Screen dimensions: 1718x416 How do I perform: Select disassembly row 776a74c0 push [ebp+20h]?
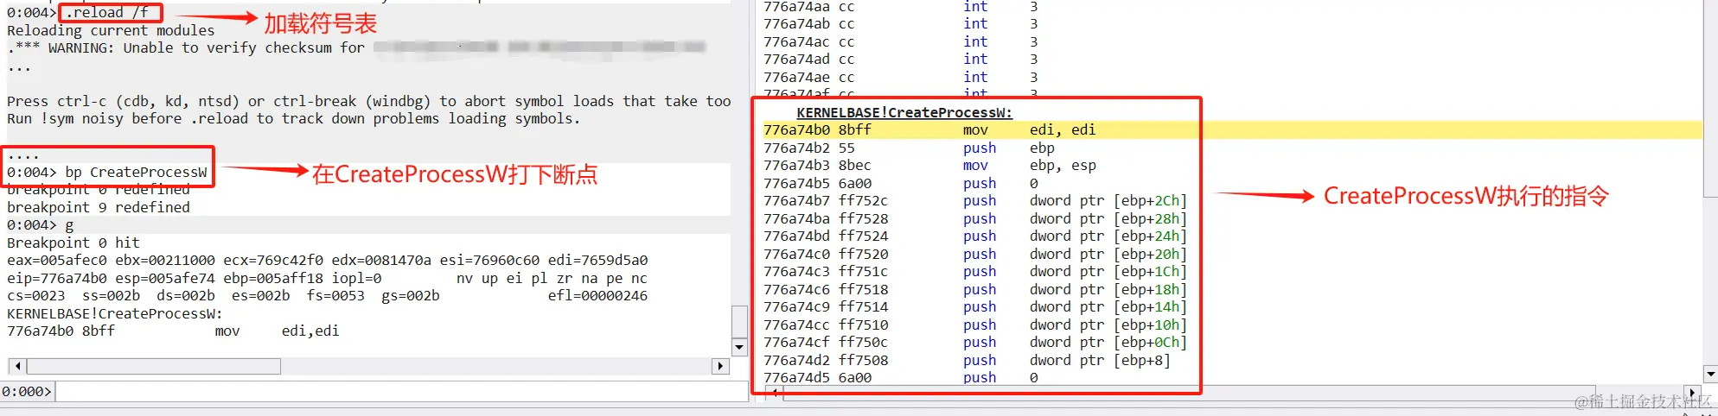(975, 254)
